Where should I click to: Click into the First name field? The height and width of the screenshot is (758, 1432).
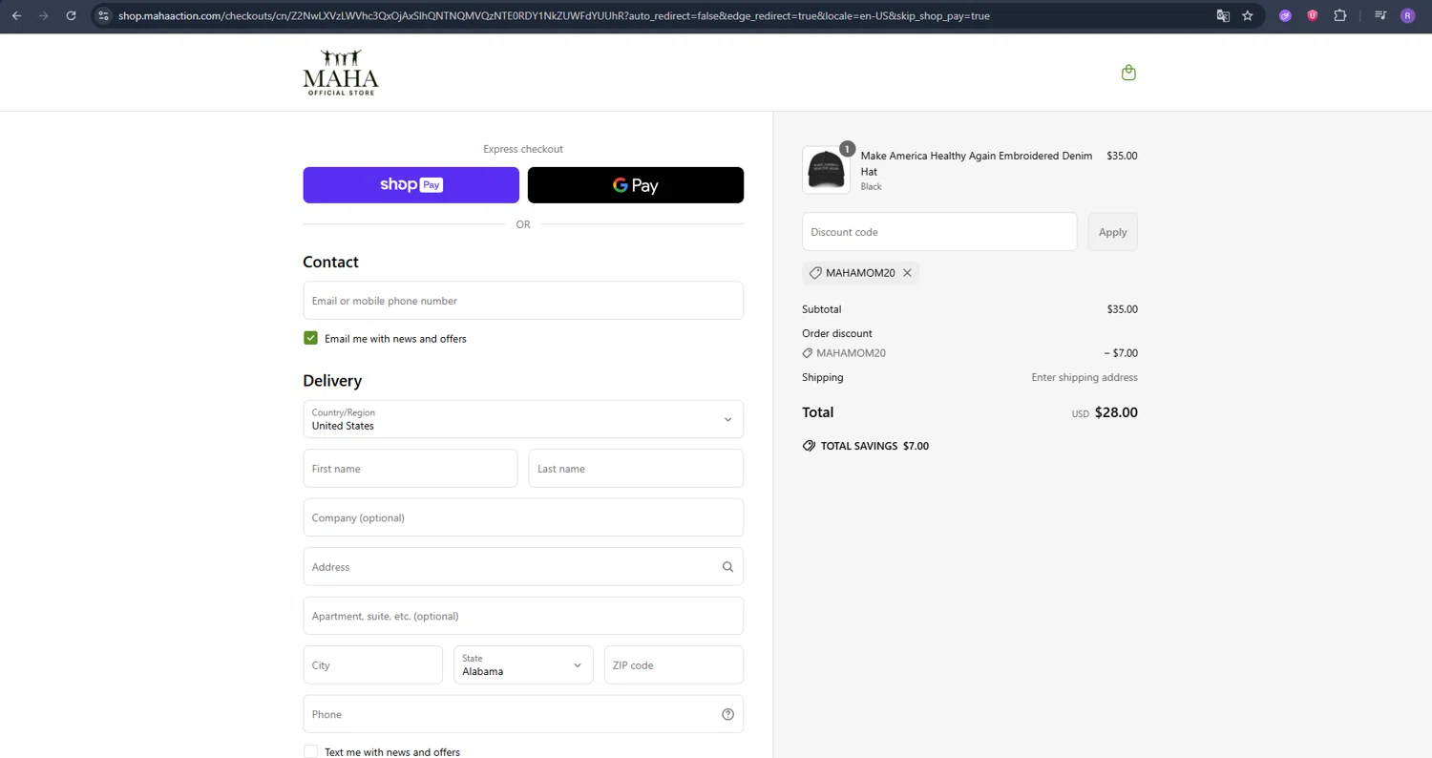[411, 469]
